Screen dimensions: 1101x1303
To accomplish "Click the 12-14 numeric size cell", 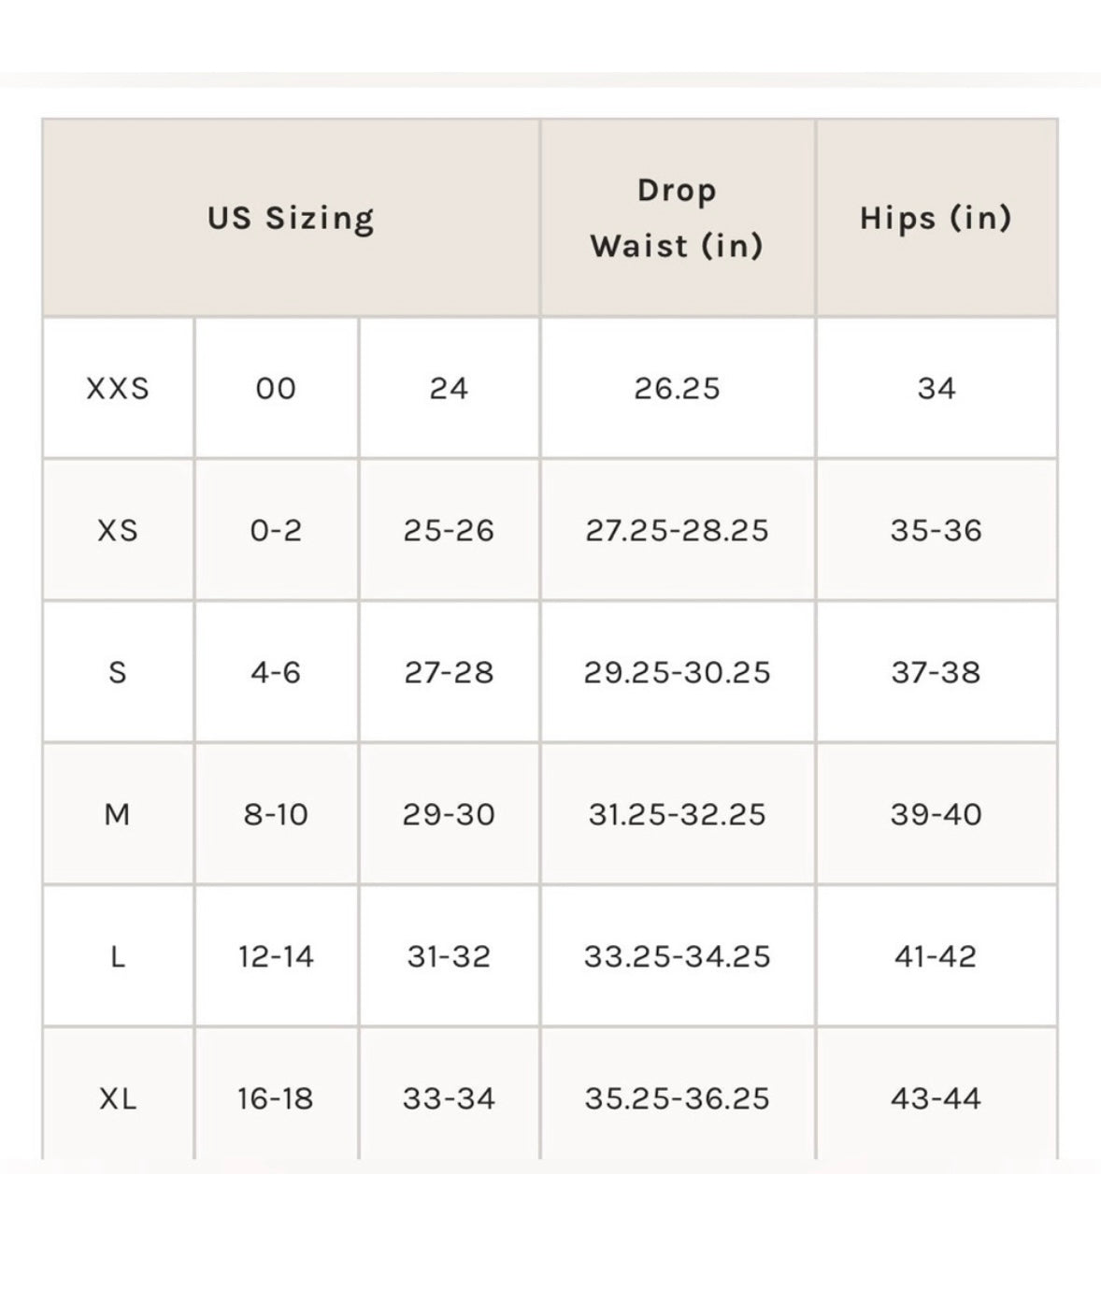I will pos(276,956).
